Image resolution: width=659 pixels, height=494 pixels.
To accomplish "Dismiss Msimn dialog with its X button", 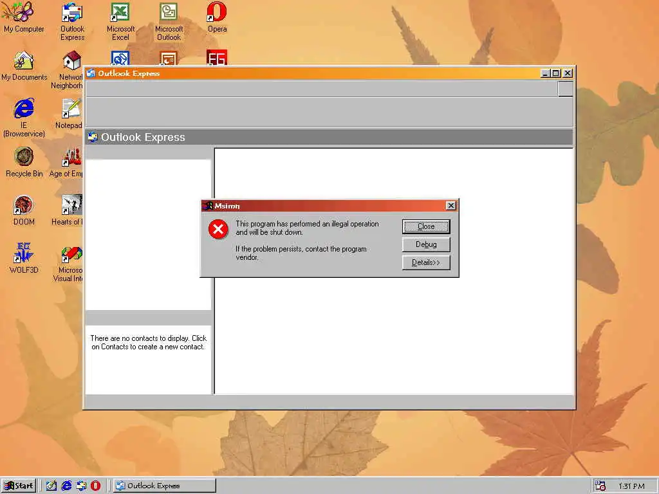I will [x=451, y=205].
